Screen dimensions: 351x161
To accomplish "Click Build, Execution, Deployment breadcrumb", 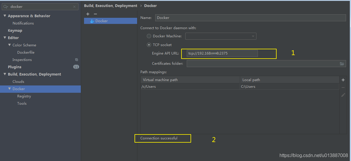I will click(x=111, y=6).
